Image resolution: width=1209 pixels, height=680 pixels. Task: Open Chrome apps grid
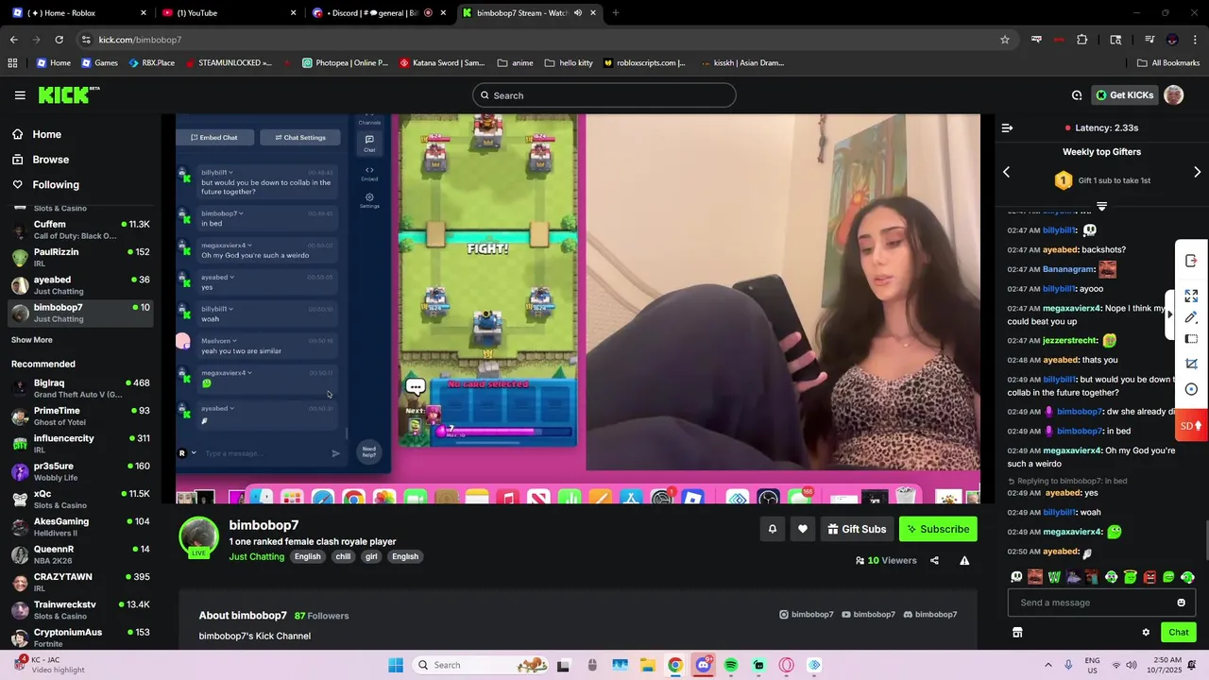coord(12,63)
